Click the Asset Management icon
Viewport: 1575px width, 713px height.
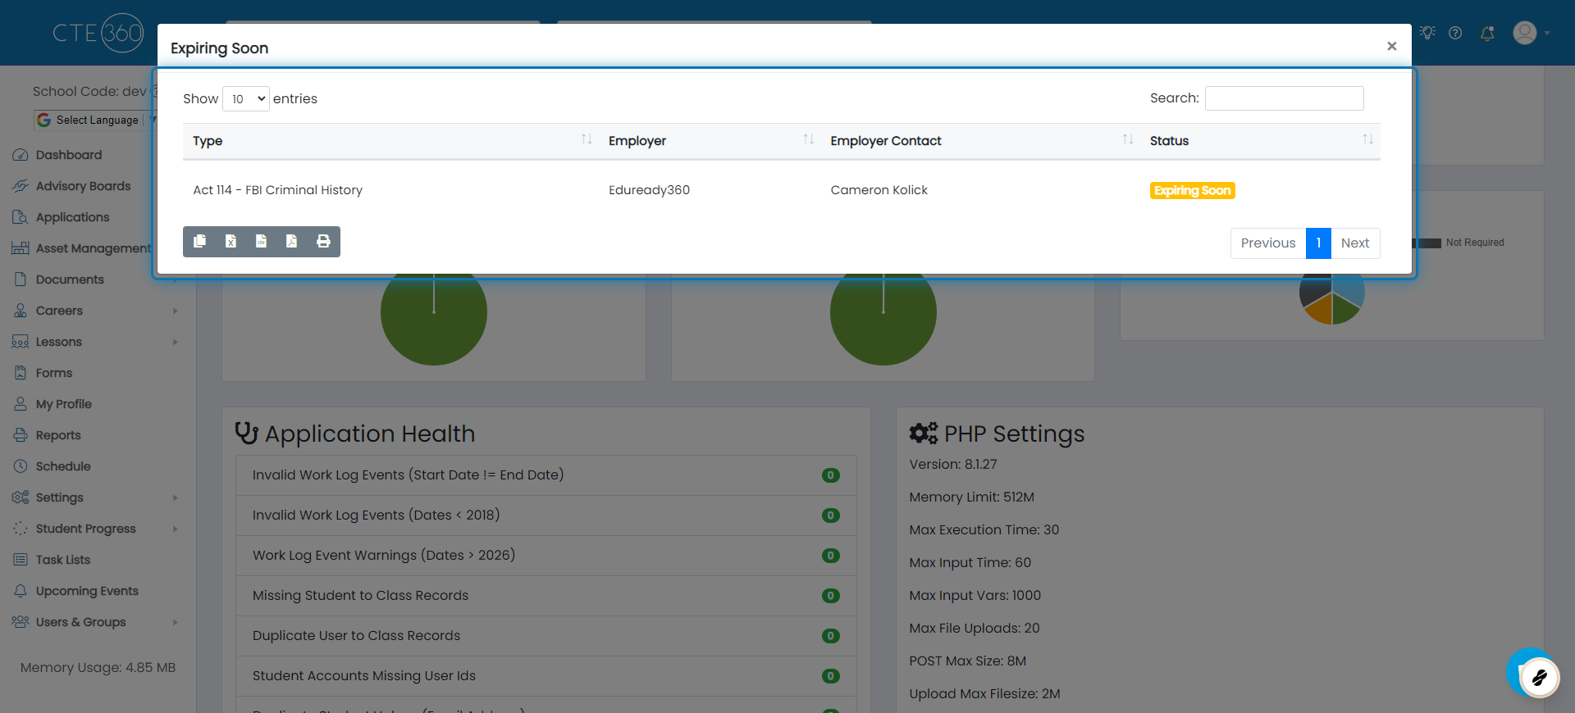[21, 248]
